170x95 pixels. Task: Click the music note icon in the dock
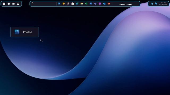pyautogui.click(x=33, y=2)
